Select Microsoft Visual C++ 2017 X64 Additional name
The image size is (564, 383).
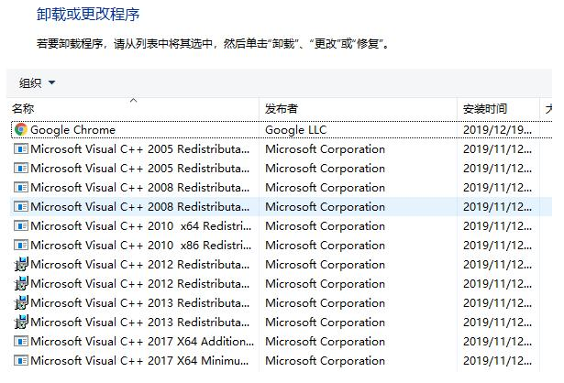pos(139,342)
